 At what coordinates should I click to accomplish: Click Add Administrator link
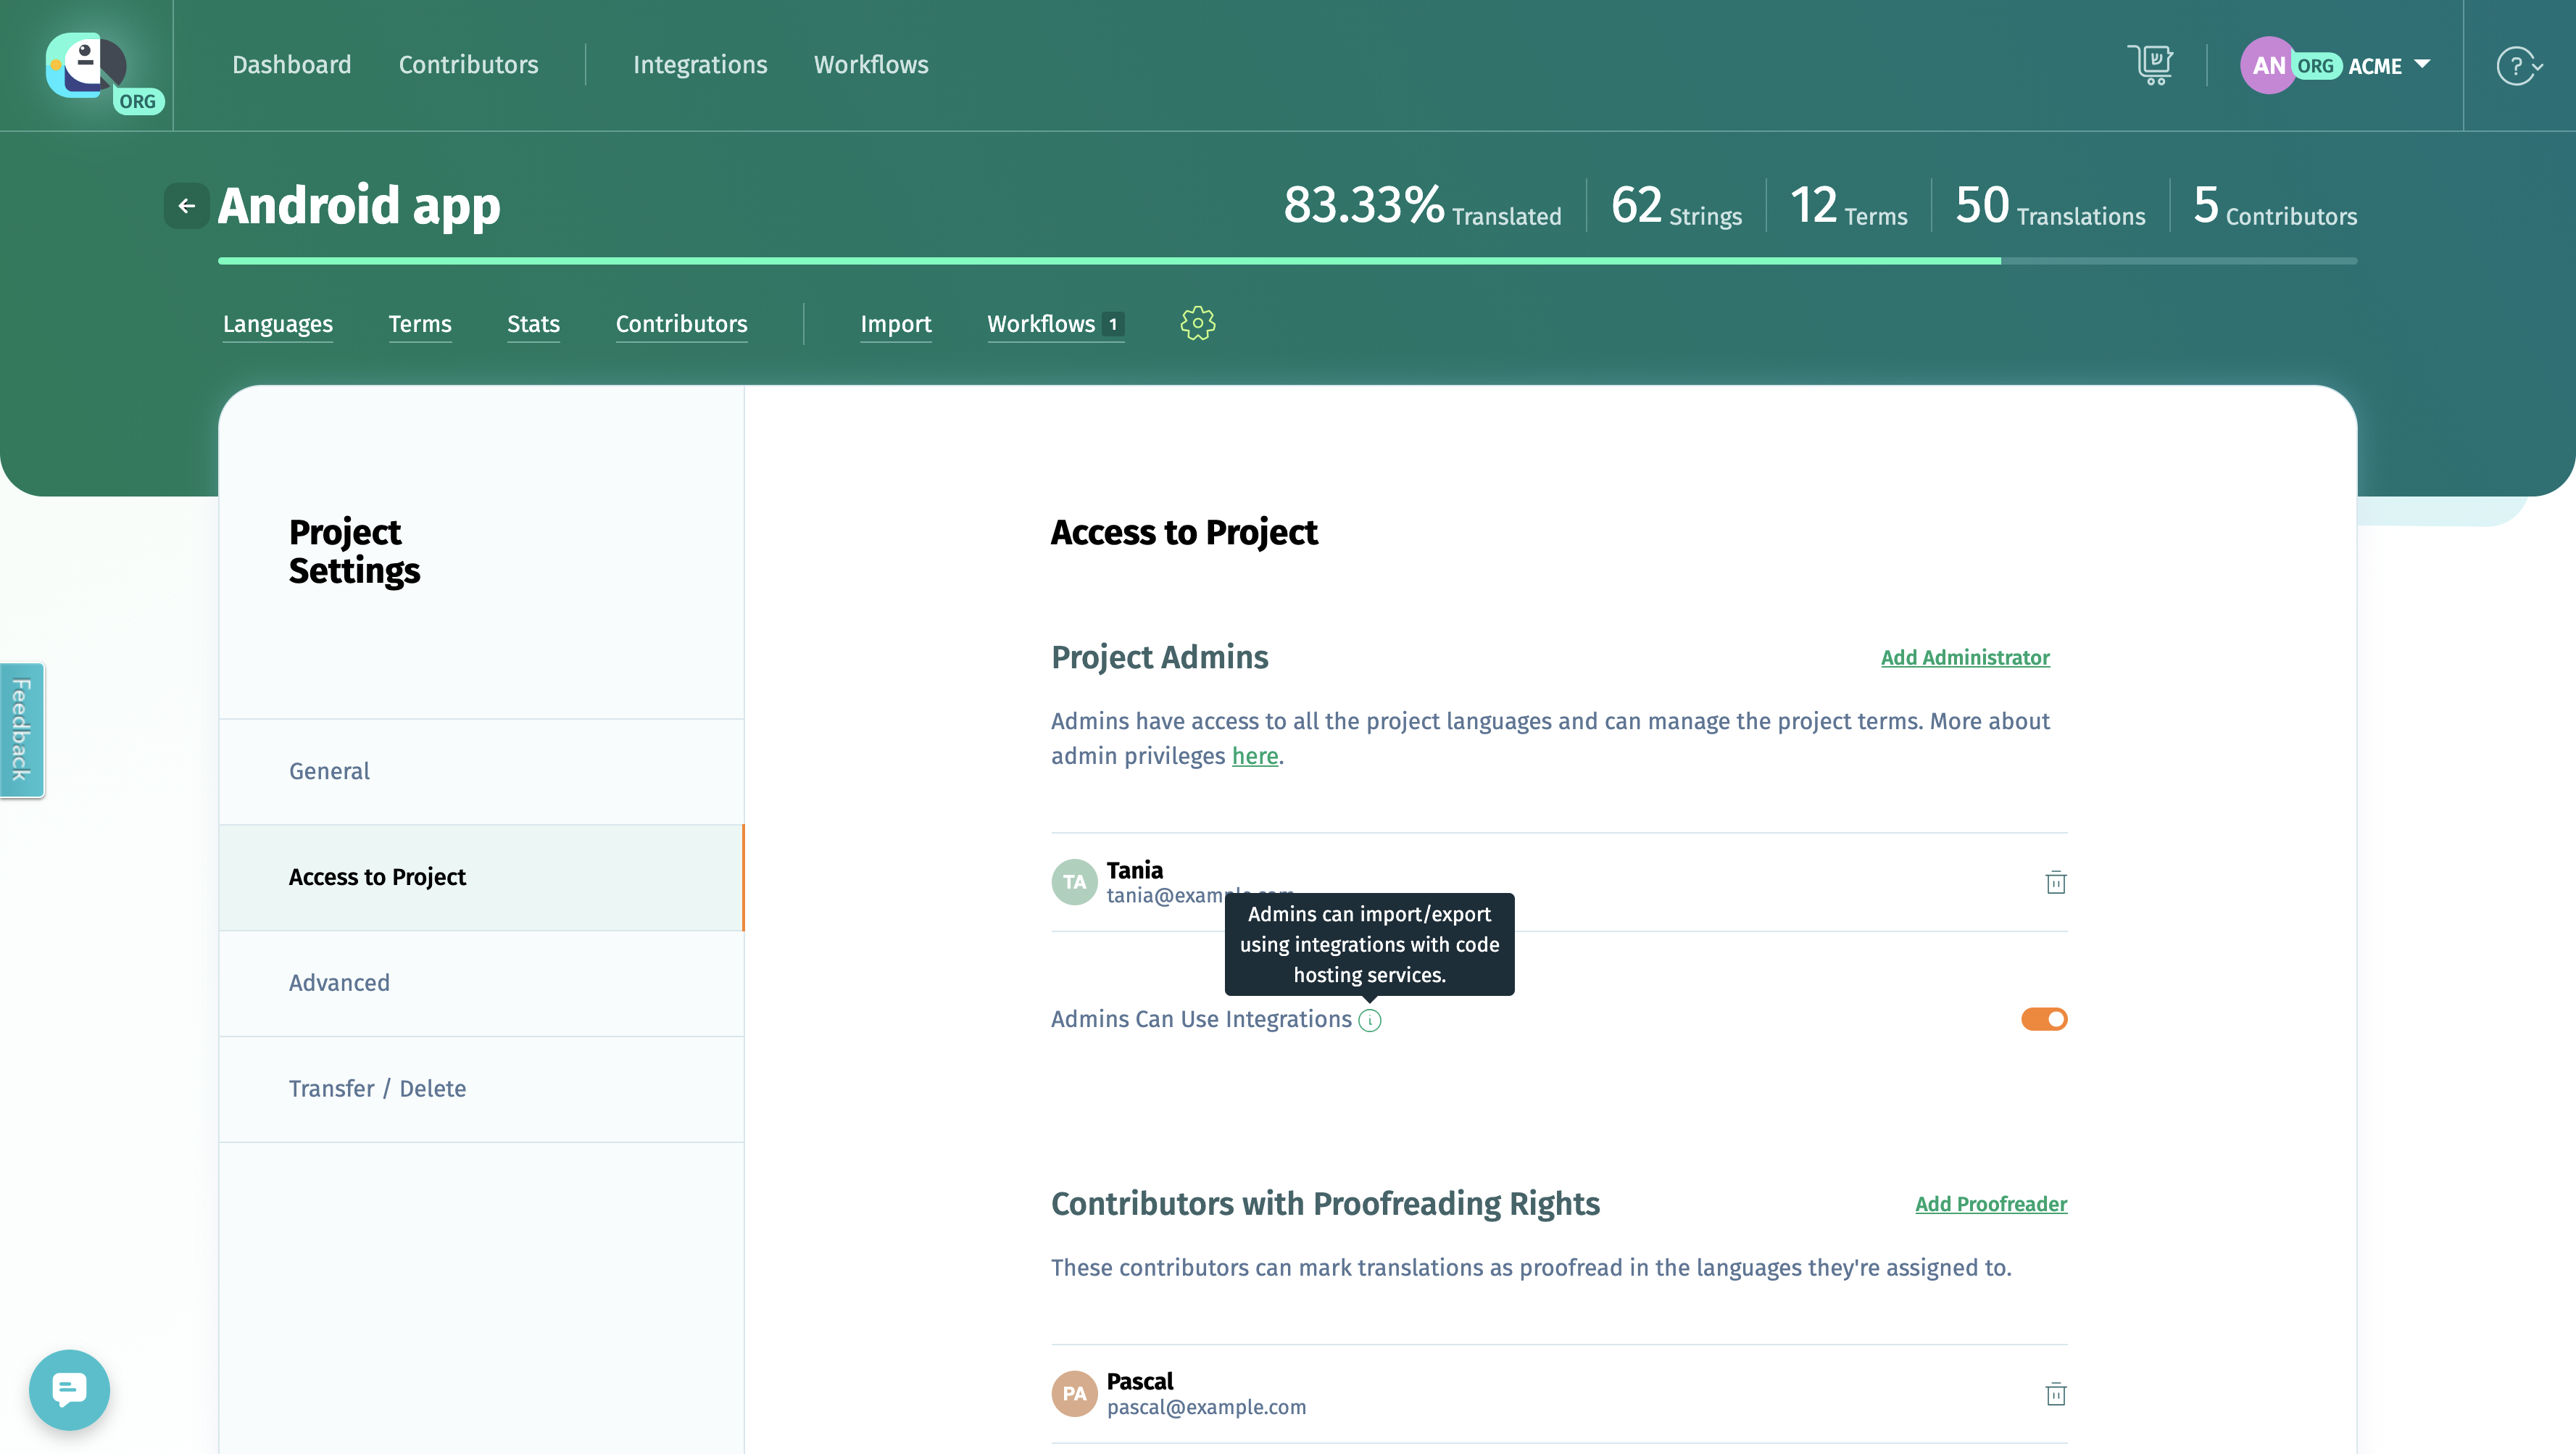(x=1964, y=657)
